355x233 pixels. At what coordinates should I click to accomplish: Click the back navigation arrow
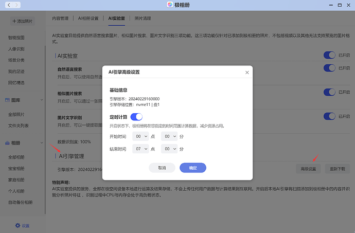pyautogui.click(x=9, y=5)
